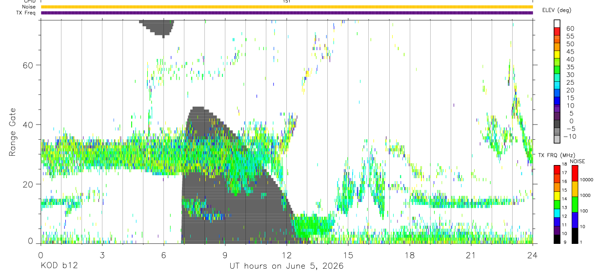Click the 'Range Gate' y-axis title
The width and height of the screenshot is (599, 276).
[13, 132]
